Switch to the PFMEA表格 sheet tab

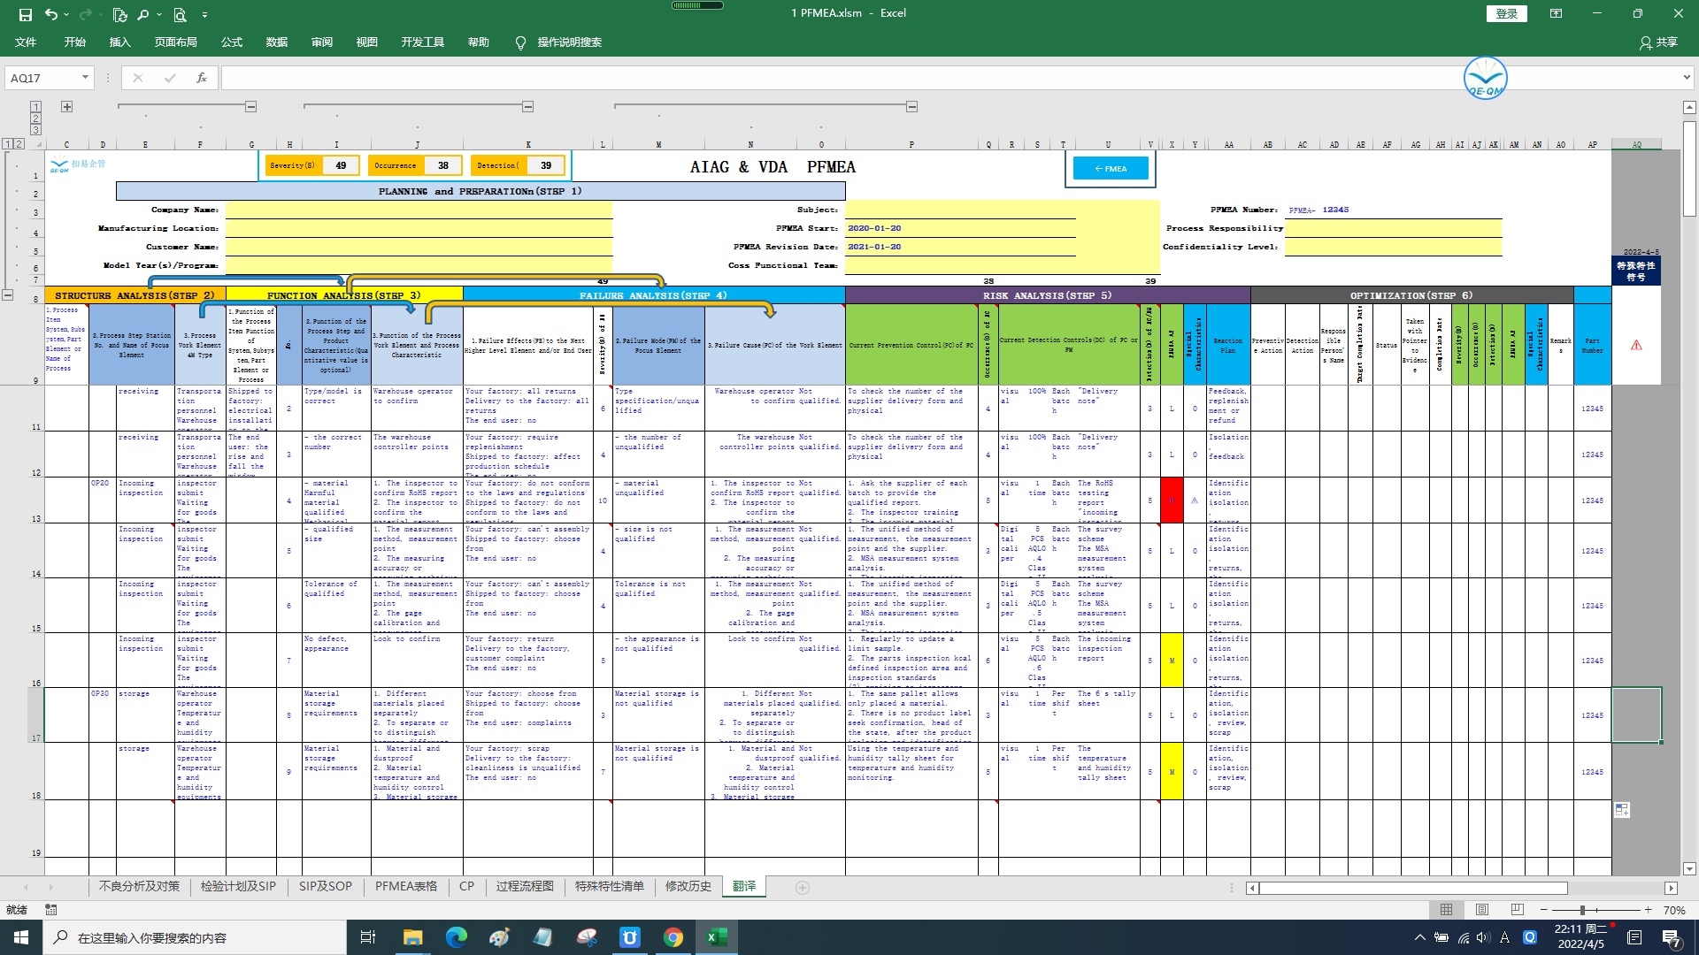click(405, 886)
